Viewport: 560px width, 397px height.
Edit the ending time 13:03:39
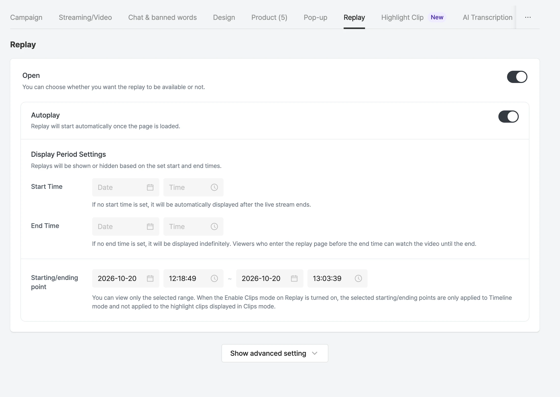pos(338,278)
